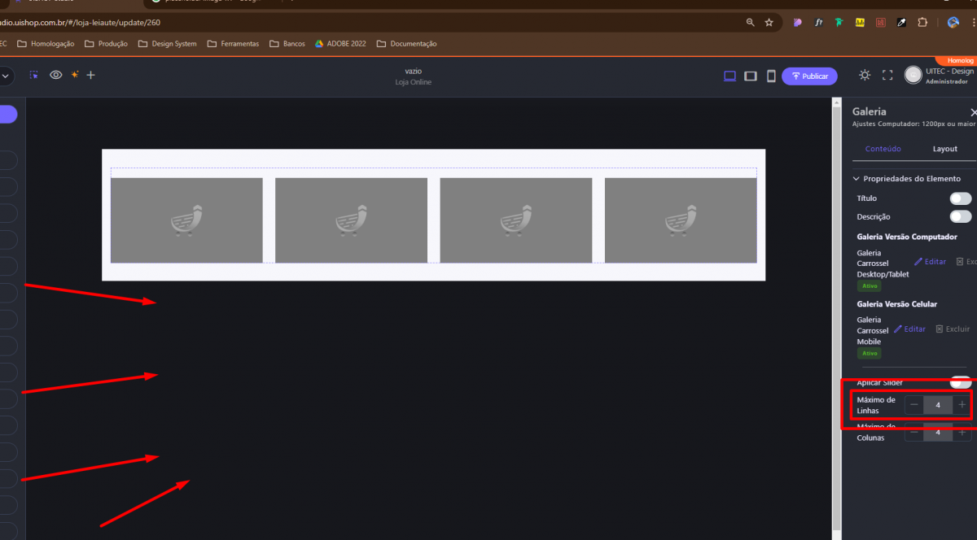Enter fullscreen mode in editor
977x540 pixels.
click(887, 75)
